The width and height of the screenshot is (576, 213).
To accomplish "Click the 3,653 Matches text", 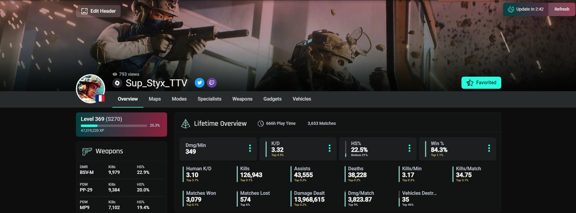I will click(x=322, y=123).
